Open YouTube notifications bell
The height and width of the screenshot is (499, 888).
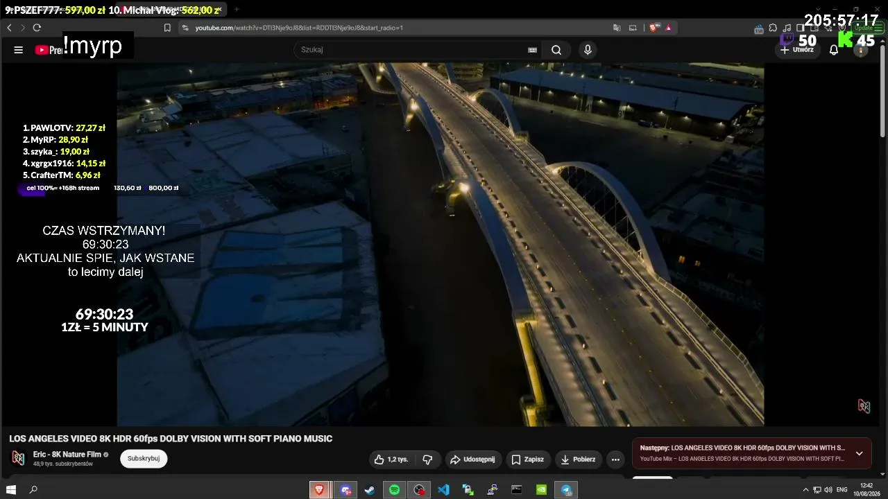tap(834, 50)
